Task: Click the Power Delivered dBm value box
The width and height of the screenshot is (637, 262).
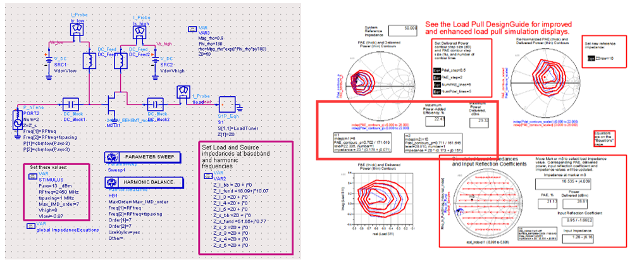Action: (576, 204)
